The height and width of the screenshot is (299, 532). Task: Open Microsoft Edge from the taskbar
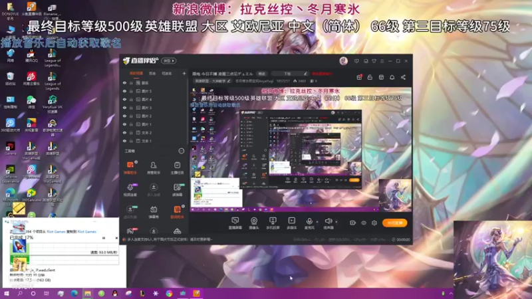74,293
